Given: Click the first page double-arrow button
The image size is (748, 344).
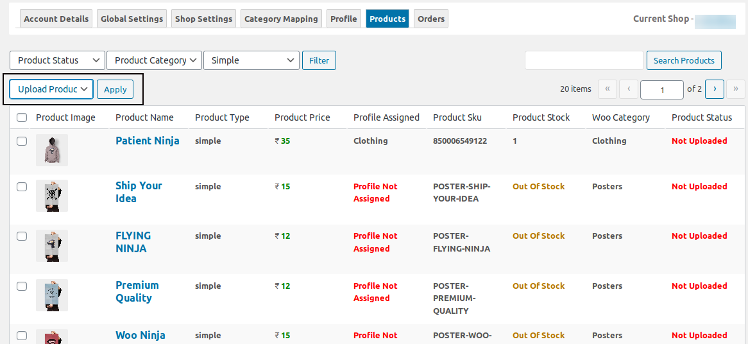Looking at the screenshot, I should pyautogui.click(x=608, y=89).
